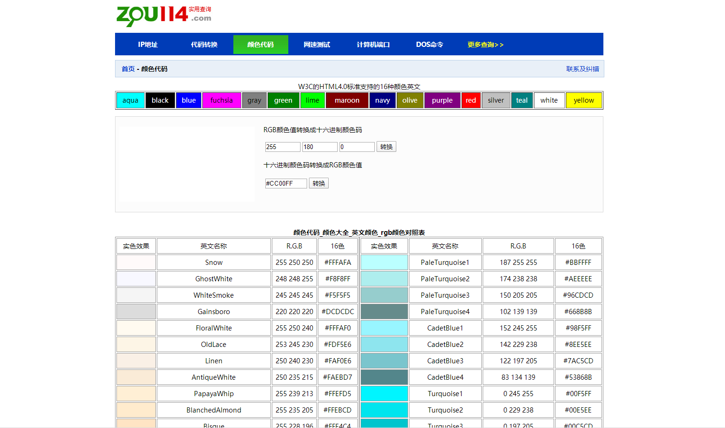The image size is (725, 428).
Task: Click the Turquoise2 name cell
Action: pos(445,410)
